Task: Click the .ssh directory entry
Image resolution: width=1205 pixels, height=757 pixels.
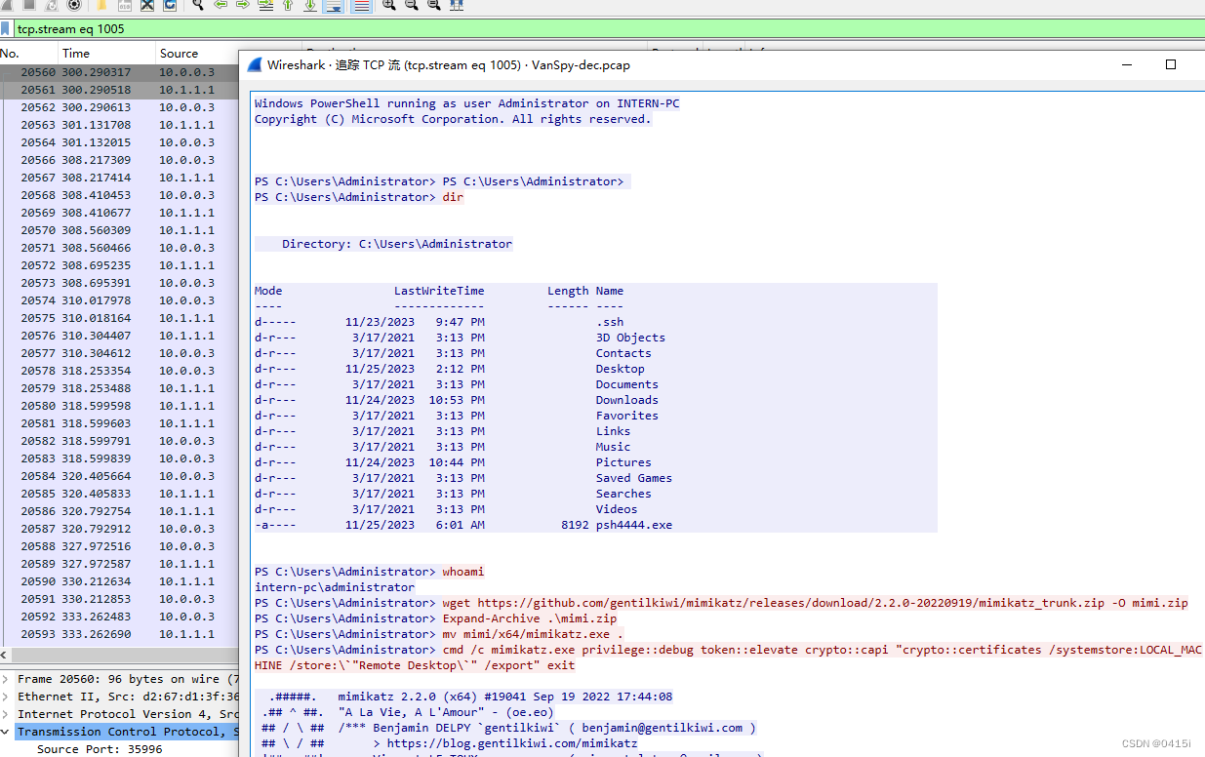Action: tap(610, 322)
